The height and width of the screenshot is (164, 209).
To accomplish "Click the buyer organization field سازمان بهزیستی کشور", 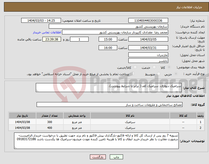I will [108, 26].
